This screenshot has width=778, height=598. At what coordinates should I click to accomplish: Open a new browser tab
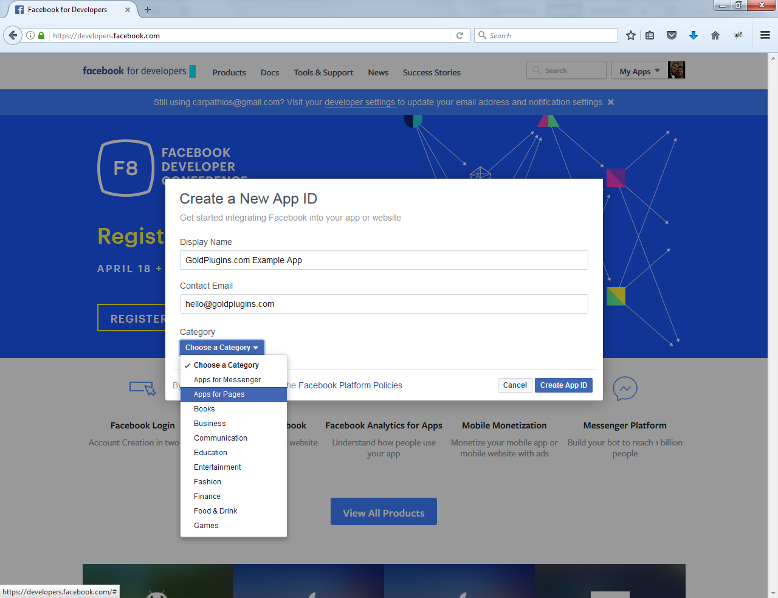click(x=148, y=10)
